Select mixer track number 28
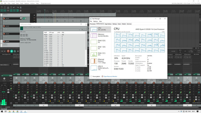201x113 pixels. [151, 105]
